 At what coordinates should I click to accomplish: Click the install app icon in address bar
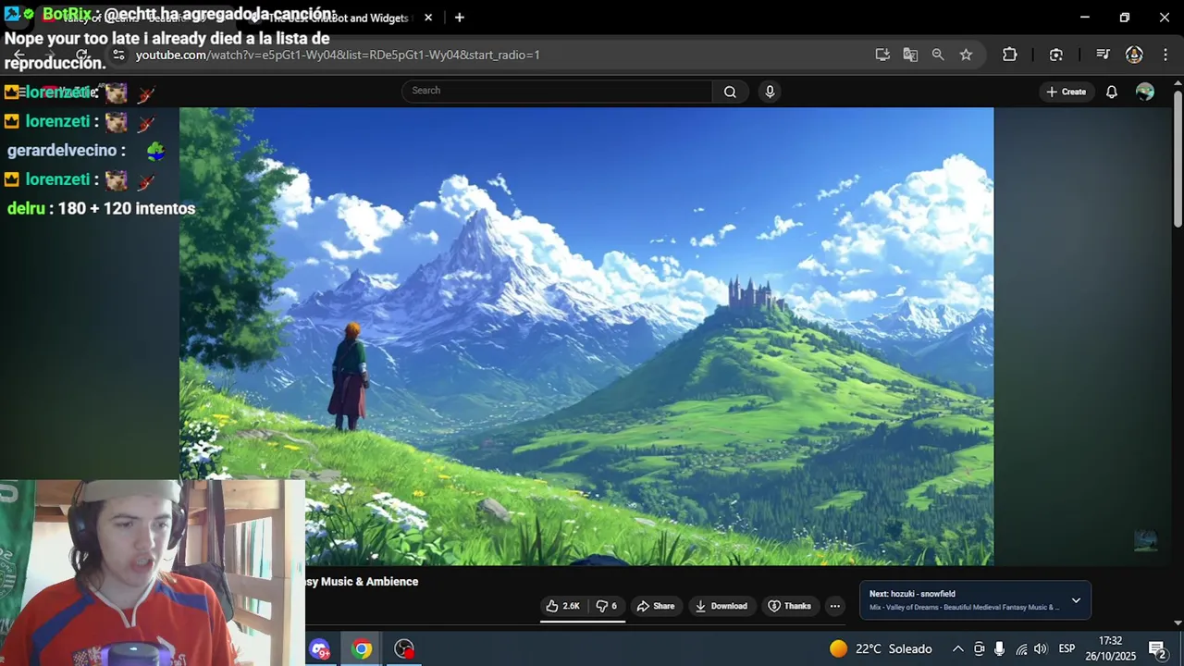point(882,55)
